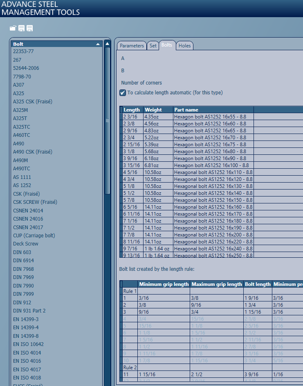The width and height of the screenshot is (303, 386).
Task: Select A460TC in the bolt list
Action: pos(22,135)
